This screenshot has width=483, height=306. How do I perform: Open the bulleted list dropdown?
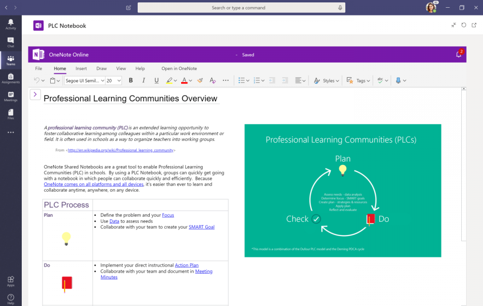(x=246, y=80)
